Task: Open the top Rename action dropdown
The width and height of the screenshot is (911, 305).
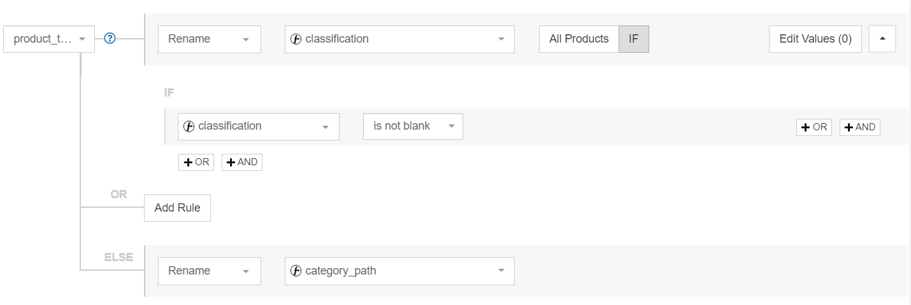Action: (x=210, y=39)
